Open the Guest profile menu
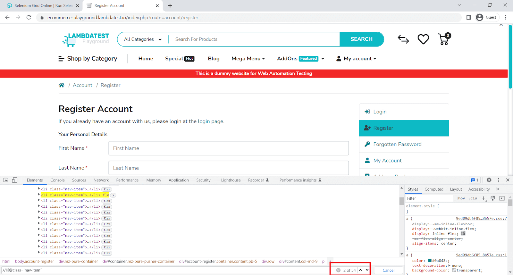This screenshot has height=275, width=513. point(487,17)
